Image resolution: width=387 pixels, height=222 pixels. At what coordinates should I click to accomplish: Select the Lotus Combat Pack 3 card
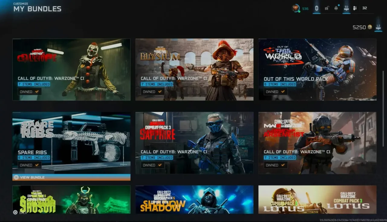tap(317, 200)
